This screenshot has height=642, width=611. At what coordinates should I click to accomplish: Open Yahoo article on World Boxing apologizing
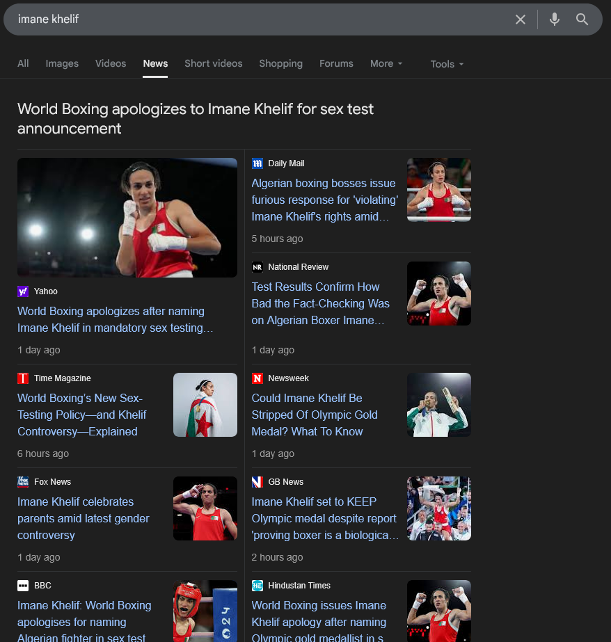(x=115, y=319)
